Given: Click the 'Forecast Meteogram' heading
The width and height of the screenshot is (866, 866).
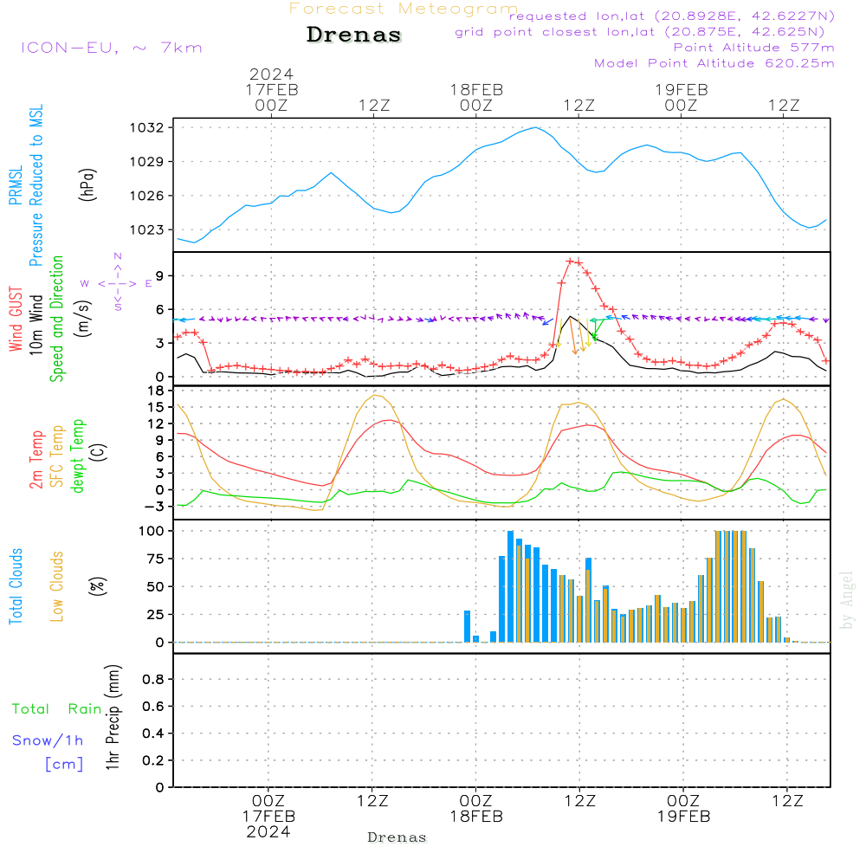Looking at the screenshot, I should (404, 9).
